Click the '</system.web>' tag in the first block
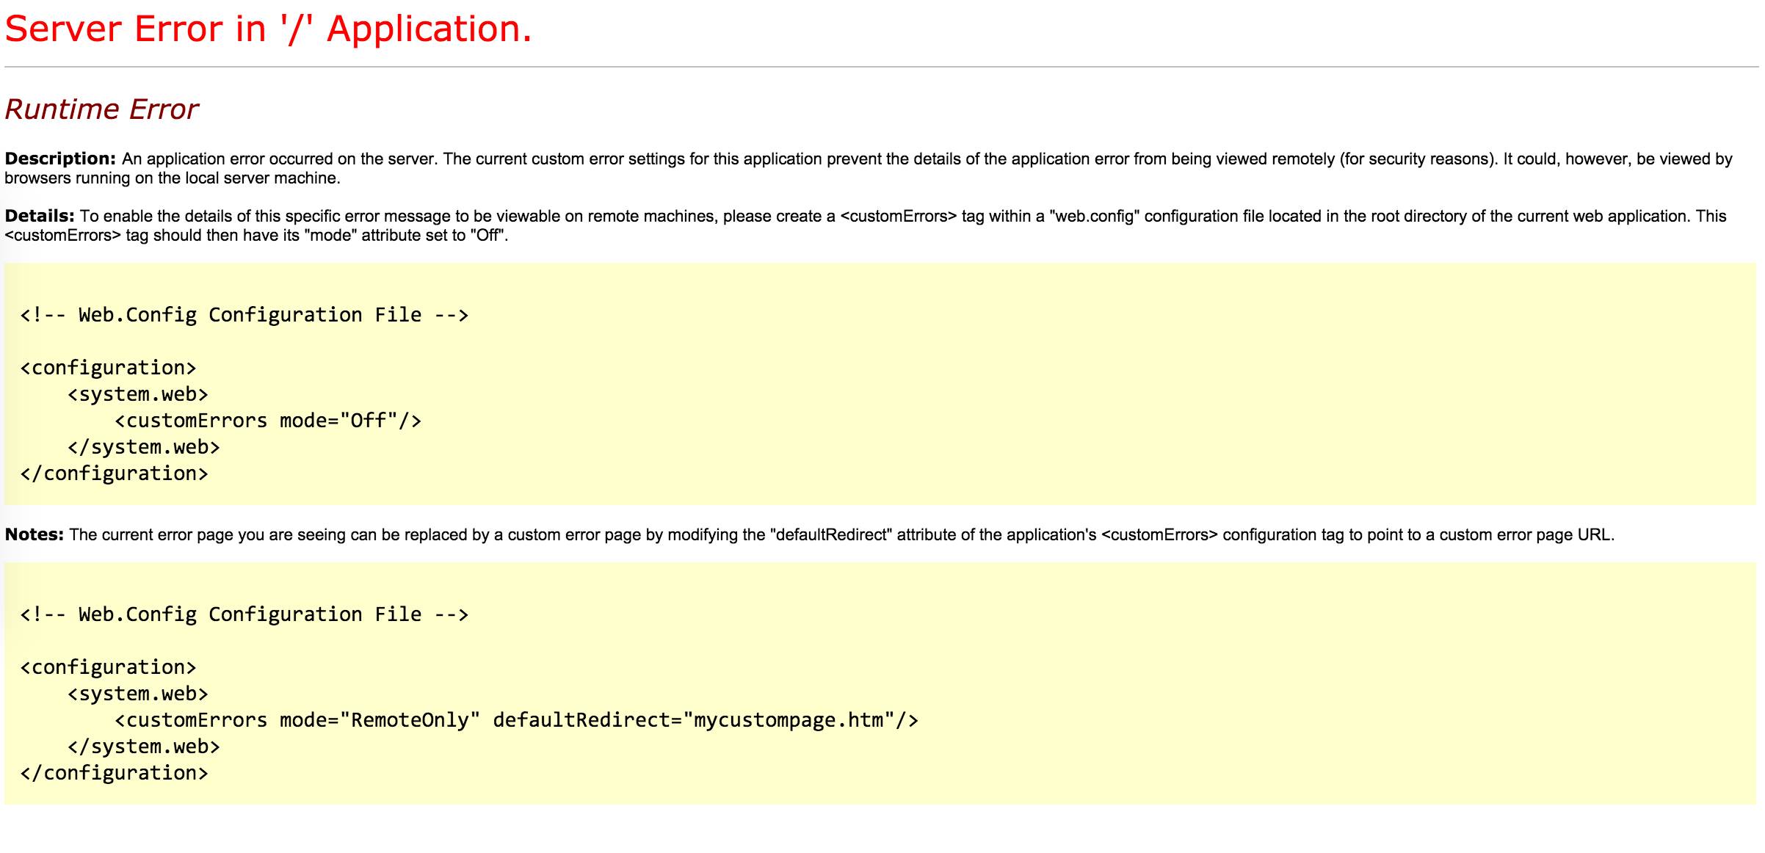 tap(143, 446)
